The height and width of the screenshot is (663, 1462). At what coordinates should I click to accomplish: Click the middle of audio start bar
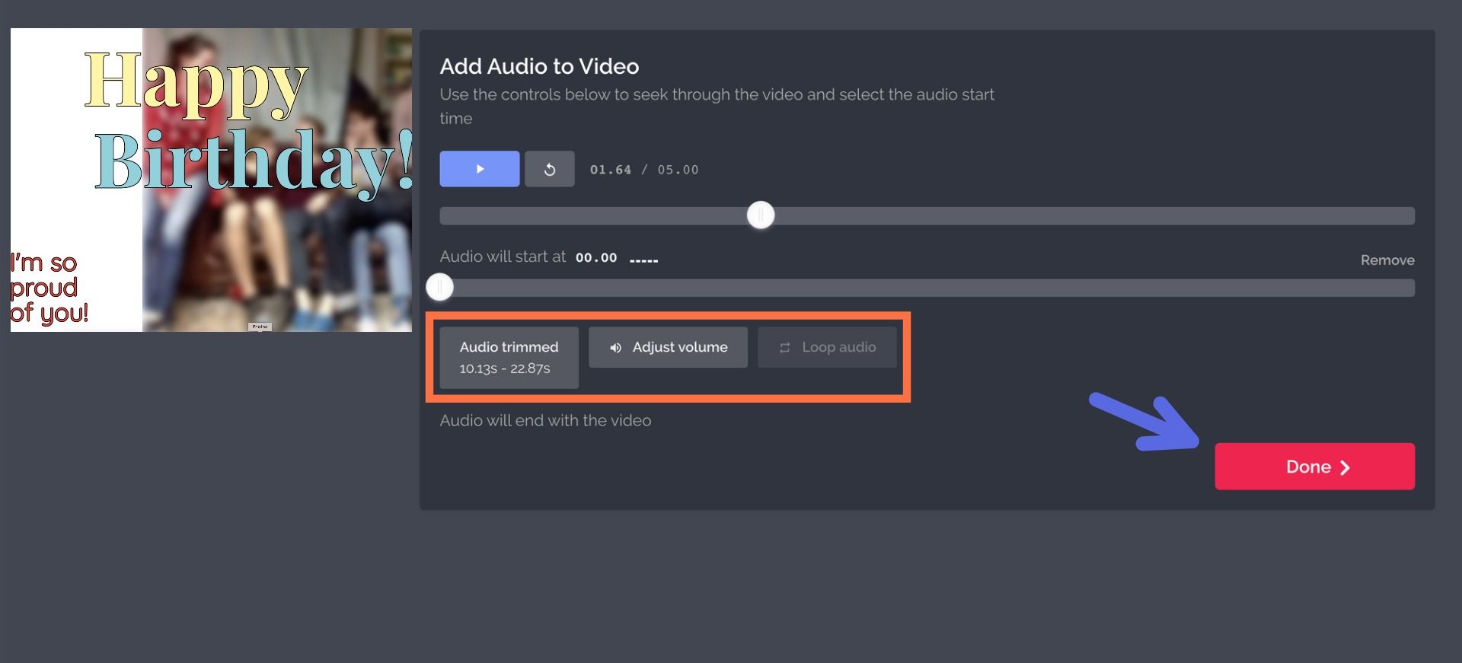point(927,288)
